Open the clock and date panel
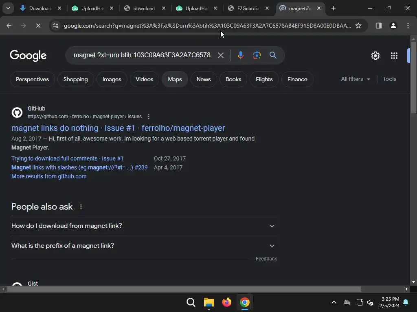417x312 pixels. [389, 302]
